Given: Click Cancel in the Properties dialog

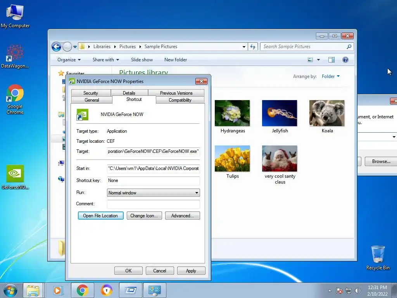Looking at the screenshot, I should pyautogui.click(x=160, y=270).
